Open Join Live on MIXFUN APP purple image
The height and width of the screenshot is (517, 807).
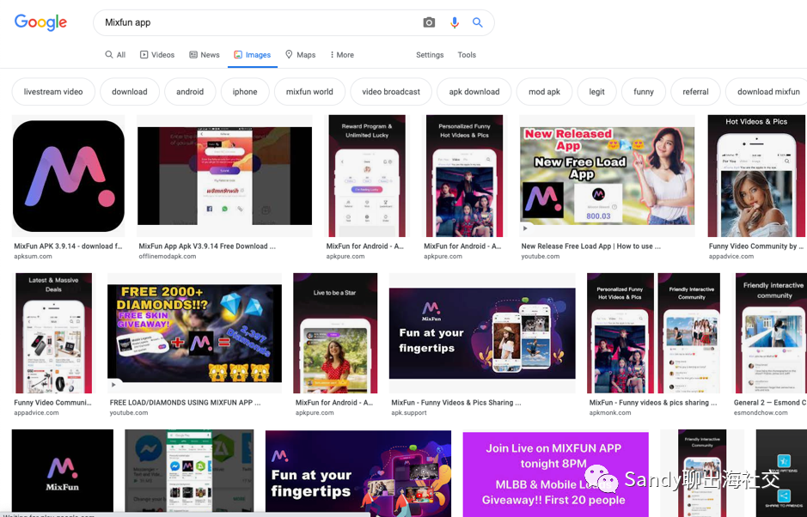(x=555, y=472)
